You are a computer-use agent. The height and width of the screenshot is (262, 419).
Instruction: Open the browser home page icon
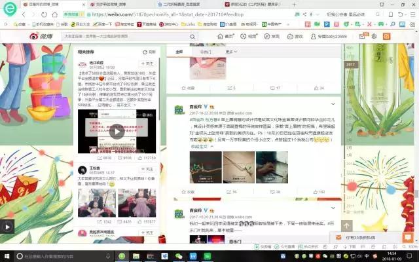(x=55, y=14)
